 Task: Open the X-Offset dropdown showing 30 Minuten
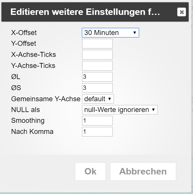click(110, 33)
